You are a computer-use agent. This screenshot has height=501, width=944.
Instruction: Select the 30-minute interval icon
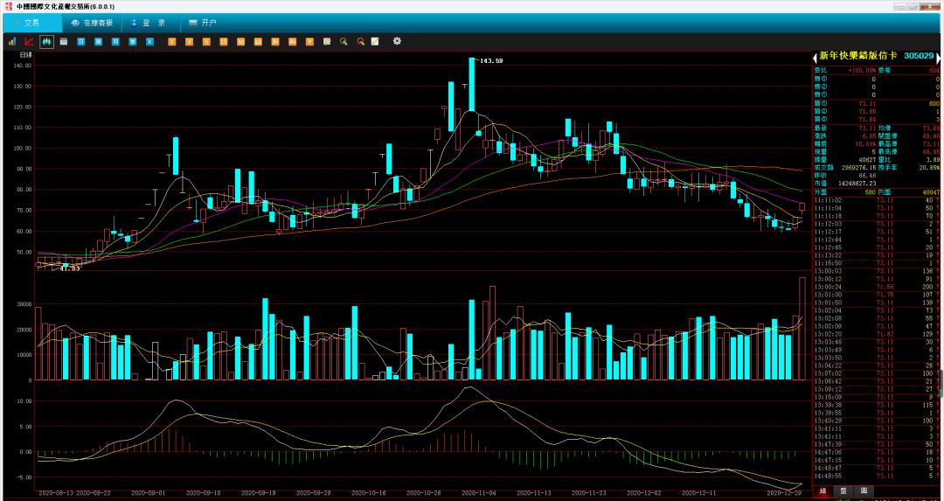click(241, 42)
